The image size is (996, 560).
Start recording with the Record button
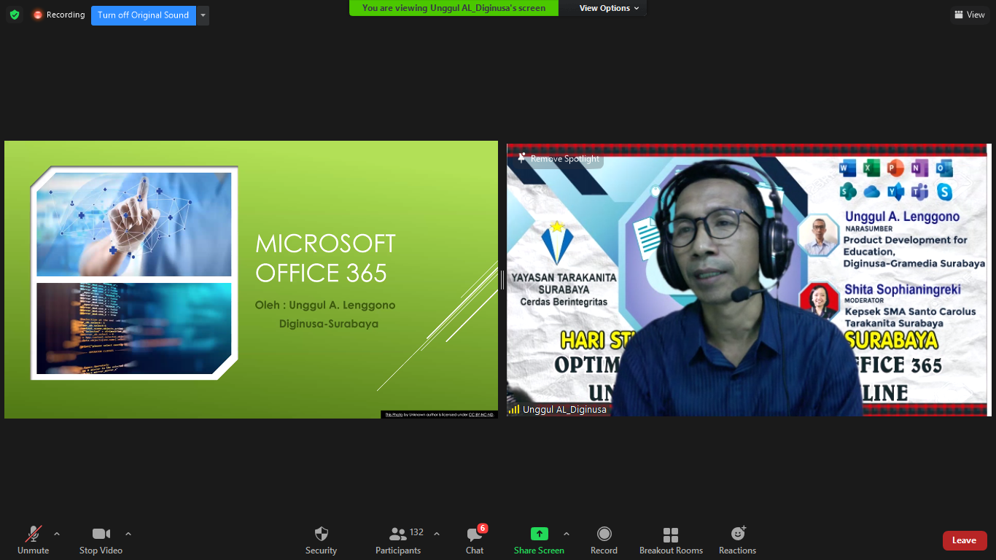(604, 540)
